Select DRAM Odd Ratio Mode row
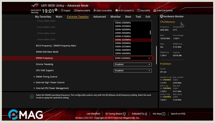Viewport: 215px width, 123px height. click(47, 52)
